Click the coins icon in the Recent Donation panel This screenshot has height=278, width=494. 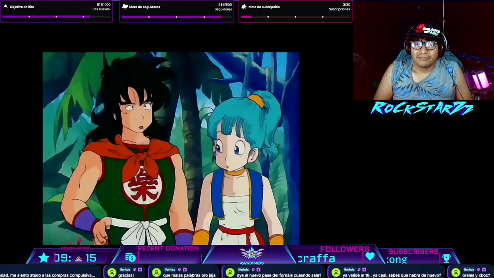point(130,258)
